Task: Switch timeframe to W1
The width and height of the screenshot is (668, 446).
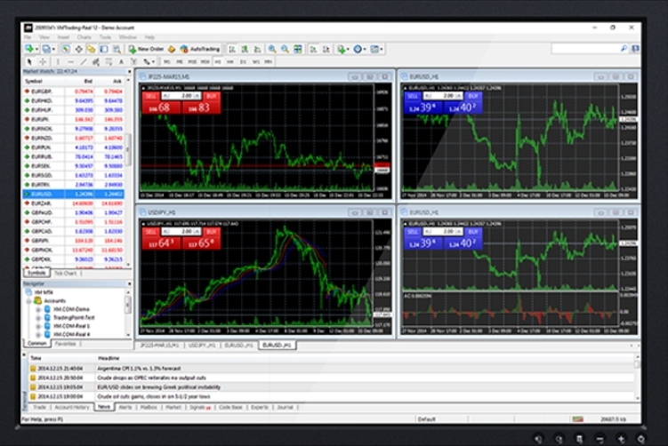Action: coord(255,61)
